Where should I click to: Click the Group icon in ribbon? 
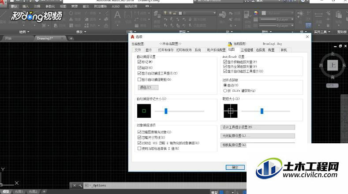click(x=300, y=14)
